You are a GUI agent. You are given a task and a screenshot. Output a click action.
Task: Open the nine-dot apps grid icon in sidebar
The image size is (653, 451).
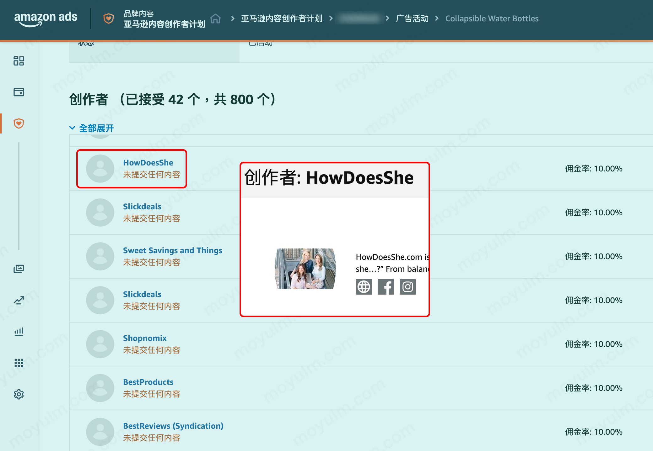pos(19,363)
